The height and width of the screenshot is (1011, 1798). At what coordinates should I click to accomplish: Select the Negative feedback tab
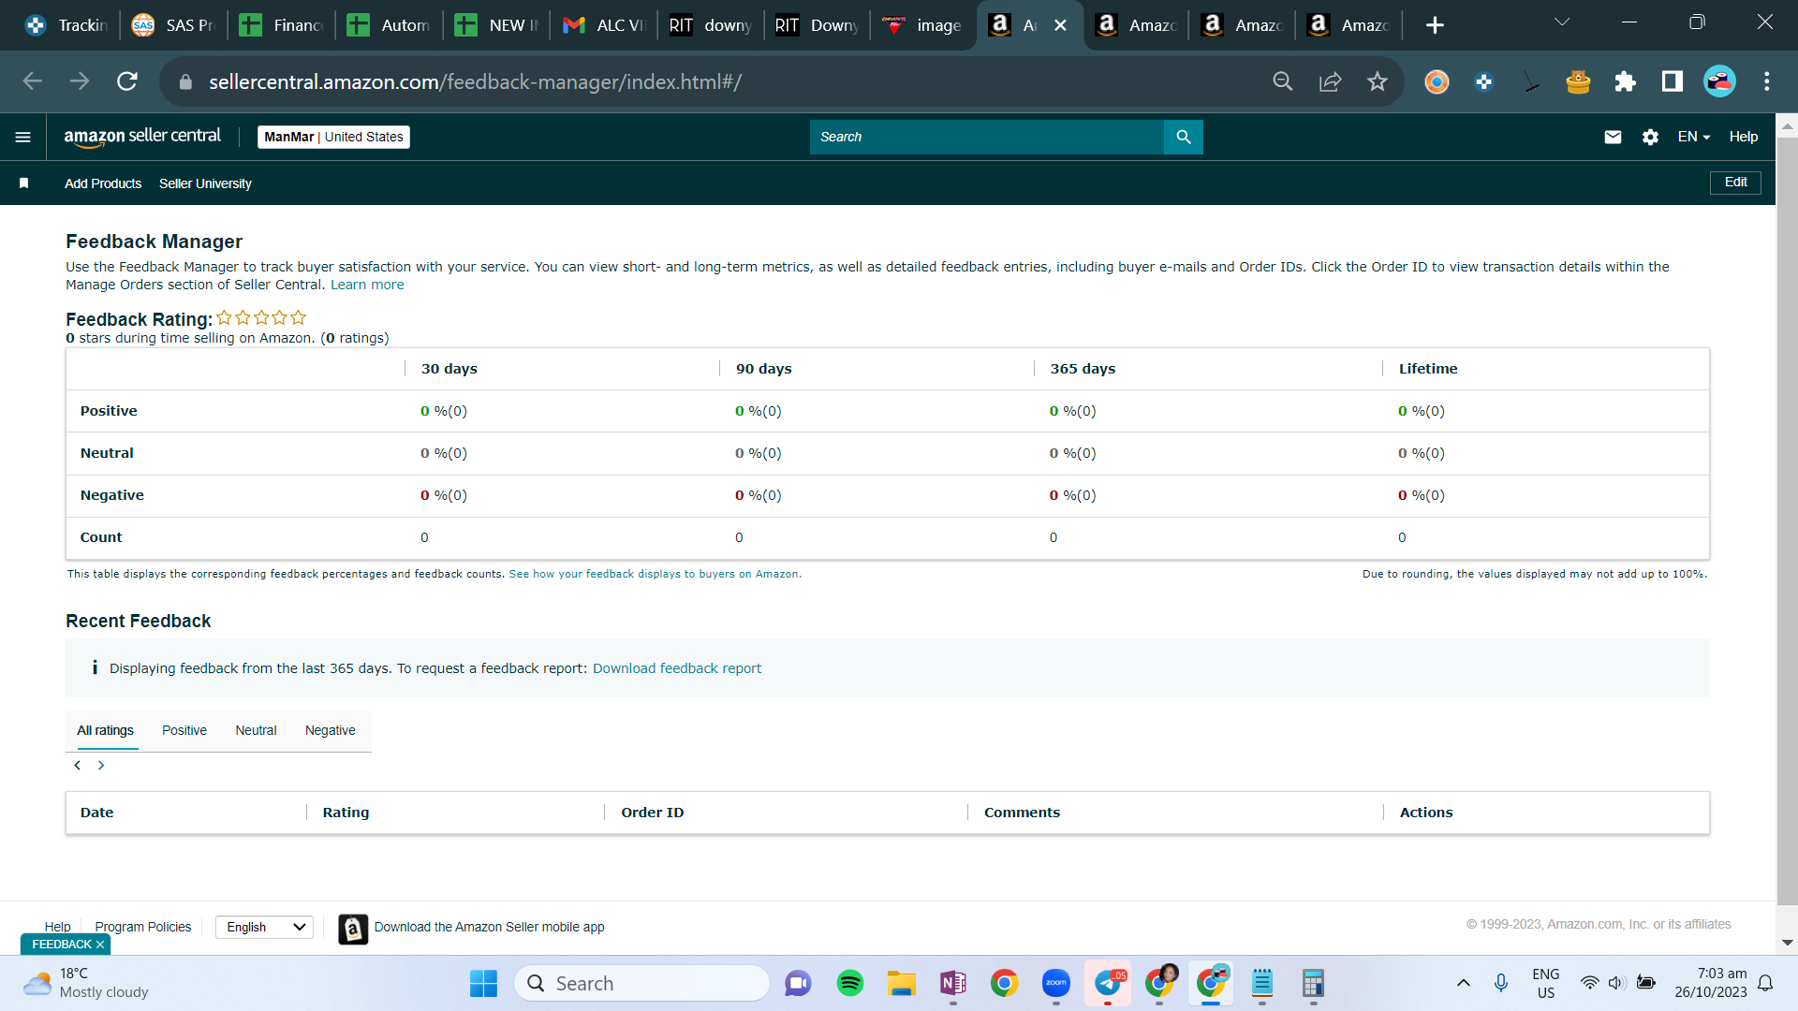[x=331, y=730]
